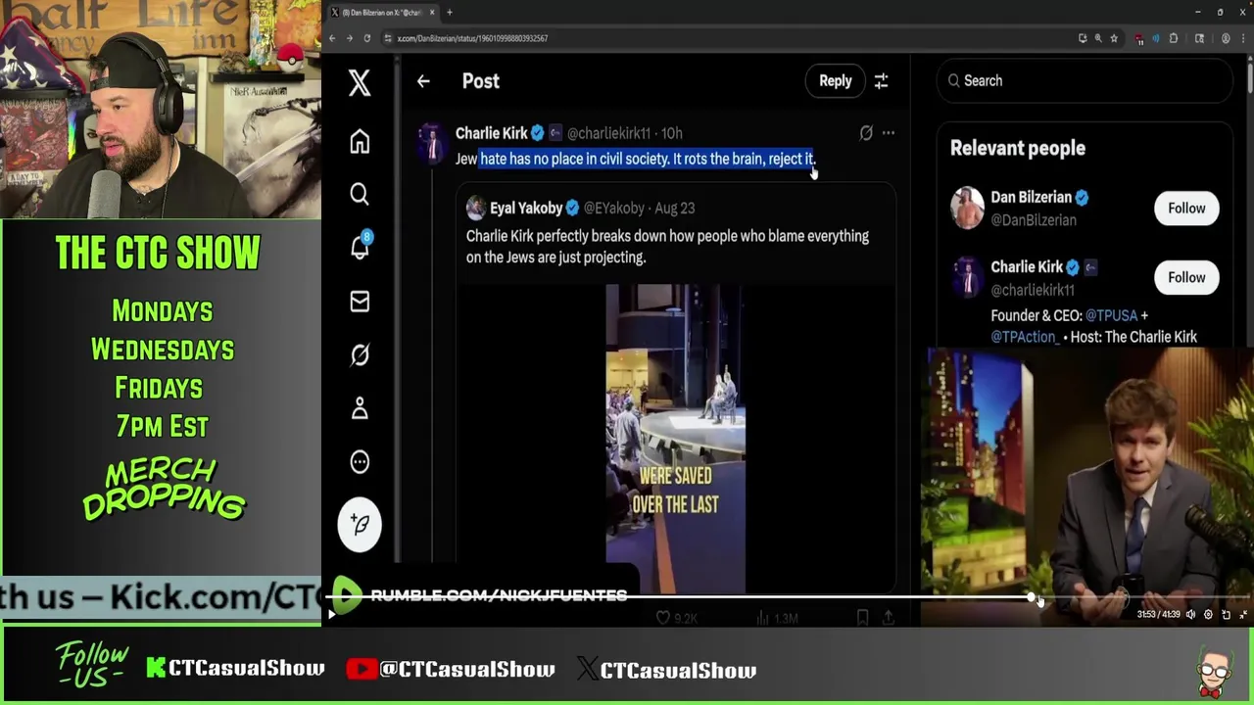Bookmark this page with the star icon
The image size is (1254, 705).
(x=1114, y=38)
